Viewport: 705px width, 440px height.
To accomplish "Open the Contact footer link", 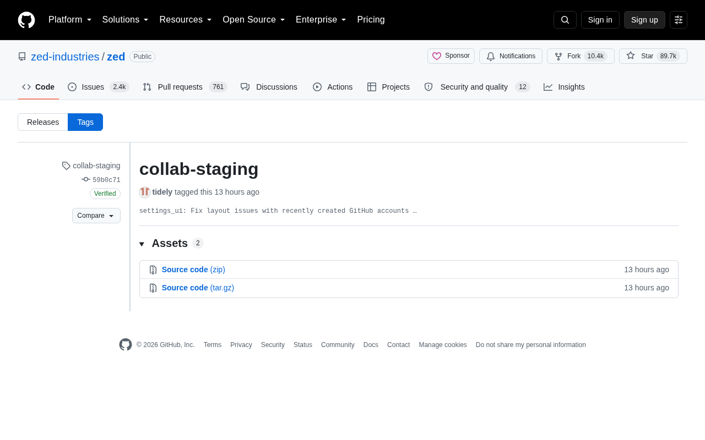I will pos(398,345).
